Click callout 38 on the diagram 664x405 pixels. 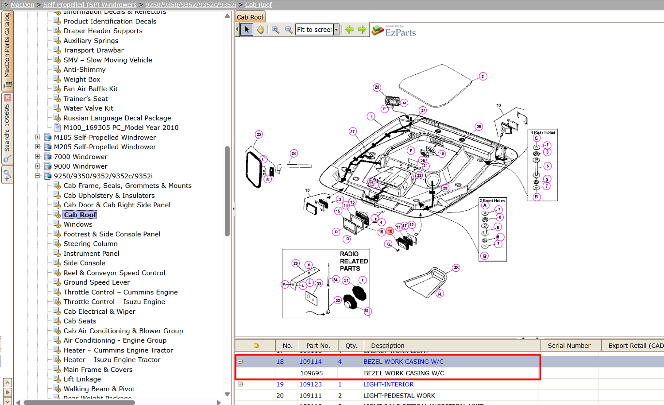coord(456,268)
